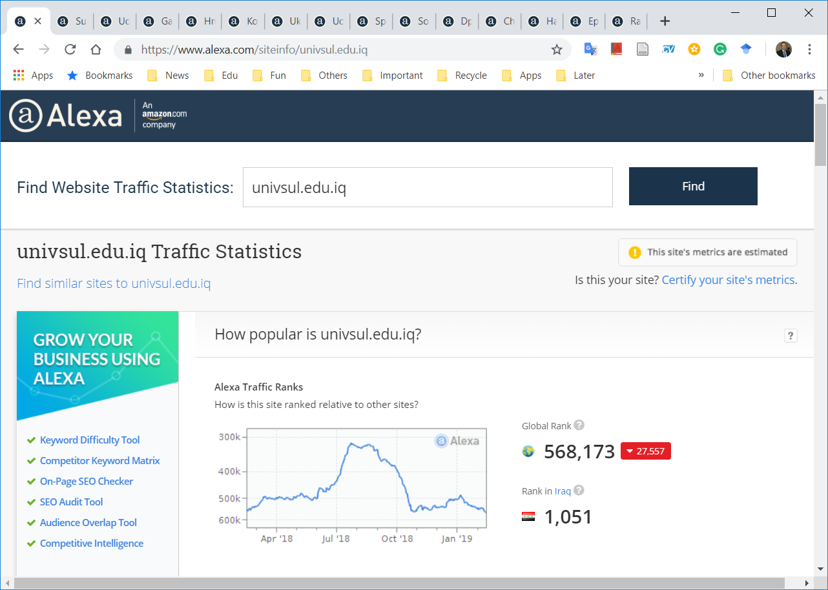Open the News bookmark folder

(168, 76)
